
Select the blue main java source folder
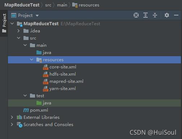(44, 53)
